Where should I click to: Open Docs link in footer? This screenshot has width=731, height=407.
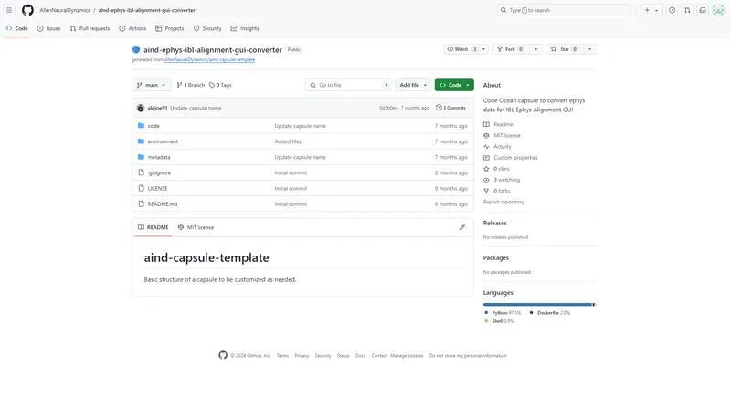[x=360, y=355]
